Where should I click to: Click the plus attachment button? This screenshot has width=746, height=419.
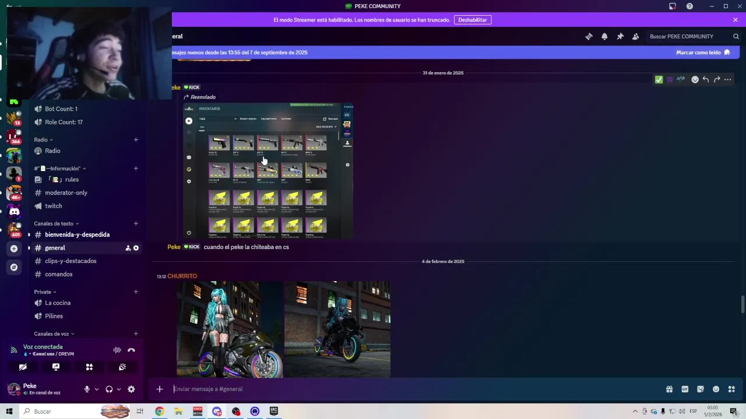(x=160, y=389)
